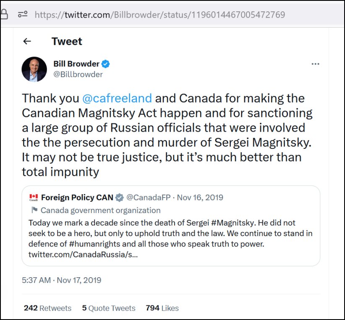Click the Bill Browder display name
The image size is (345, 320).
[x=76, y=64]
